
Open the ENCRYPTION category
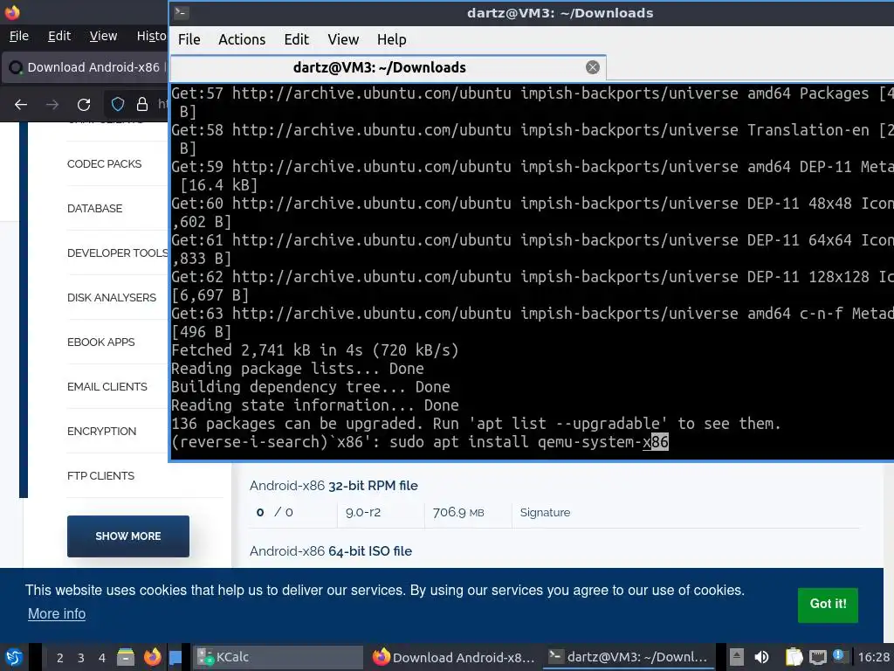[x=101, y=432]
